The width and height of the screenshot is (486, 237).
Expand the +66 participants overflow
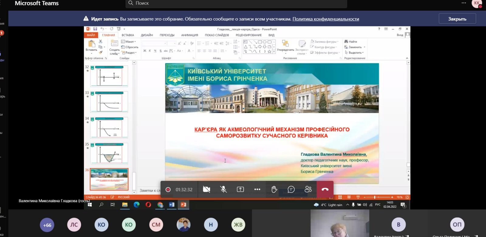click(47, 225)
